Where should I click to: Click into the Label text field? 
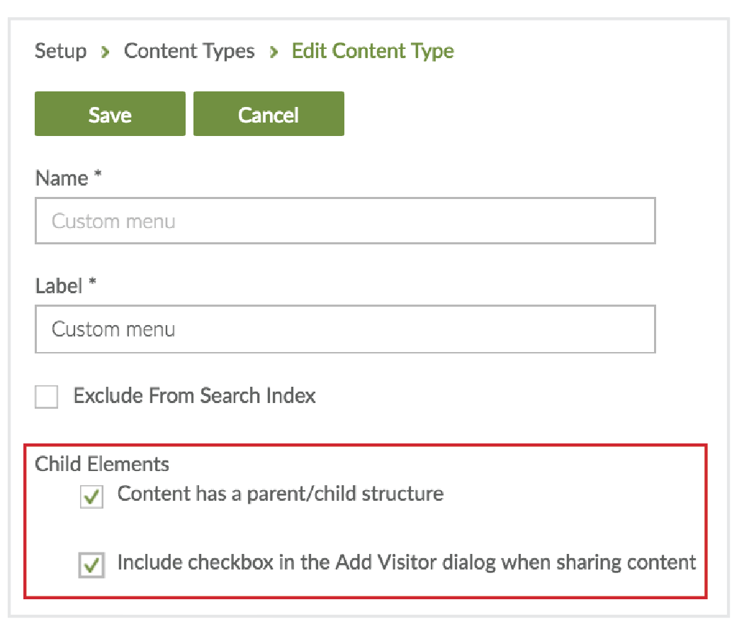click(345, 329)
